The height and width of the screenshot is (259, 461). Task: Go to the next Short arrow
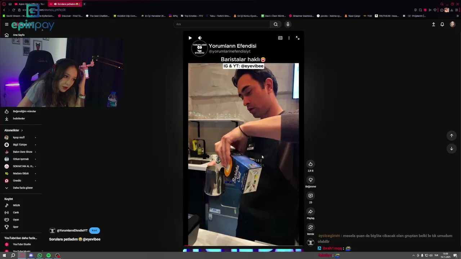(x=452, y=149)
